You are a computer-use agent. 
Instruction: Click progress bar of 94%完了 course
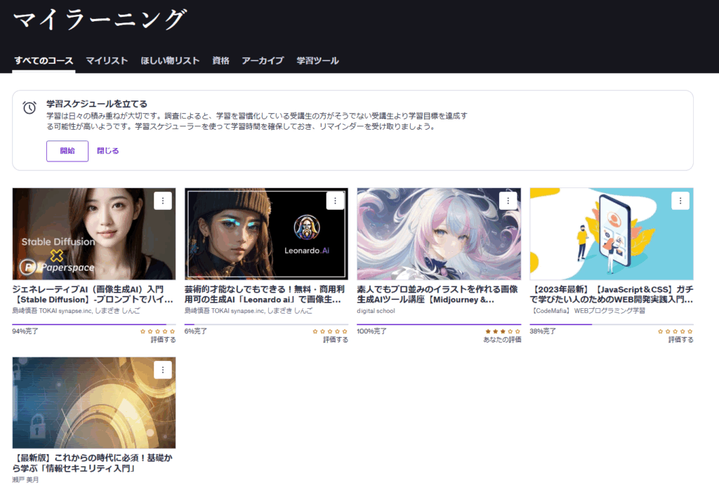tap(94, 324)
